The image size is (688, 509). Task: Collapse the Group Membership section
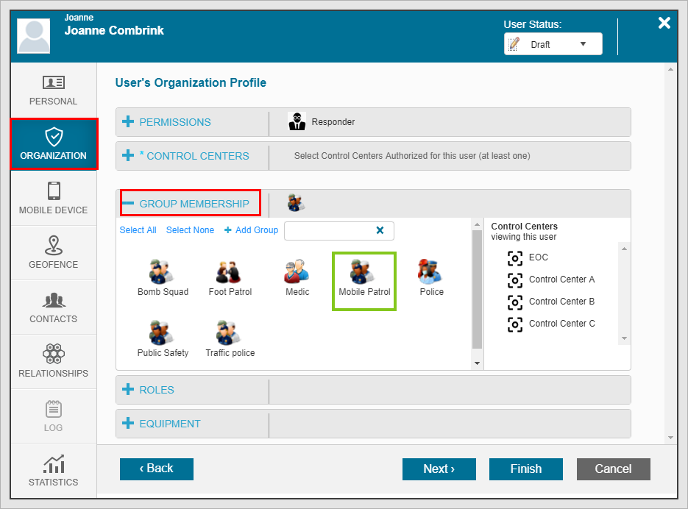point(194,204)
